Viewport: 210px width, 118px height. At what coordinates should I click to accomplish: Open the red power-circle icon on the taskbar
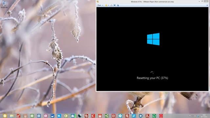(x=161, y=116)
